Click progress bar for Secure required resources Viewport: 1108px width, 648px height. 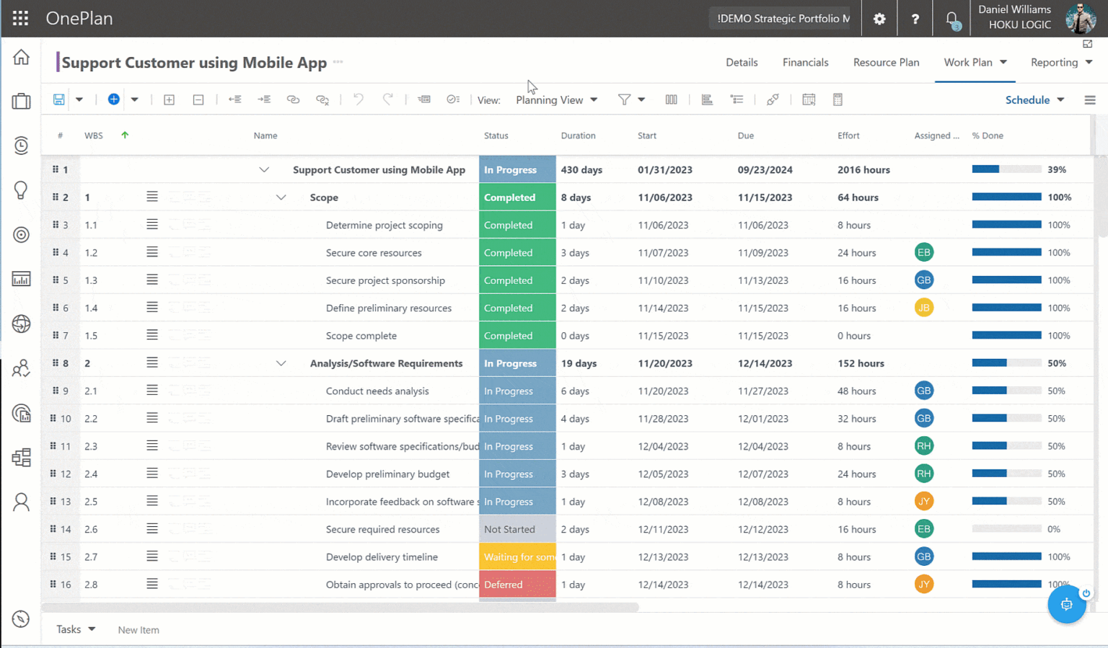click(1006, 529)
